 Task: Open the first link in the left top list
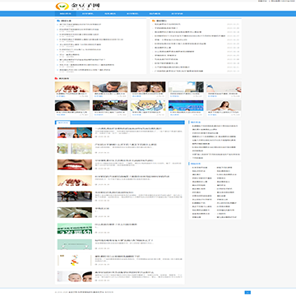click(81, 24)
